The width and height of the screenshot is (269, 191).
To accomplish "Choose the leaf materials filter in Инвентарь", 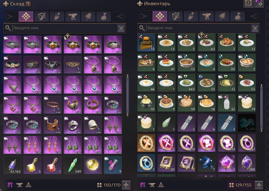I will coord(222,16).
